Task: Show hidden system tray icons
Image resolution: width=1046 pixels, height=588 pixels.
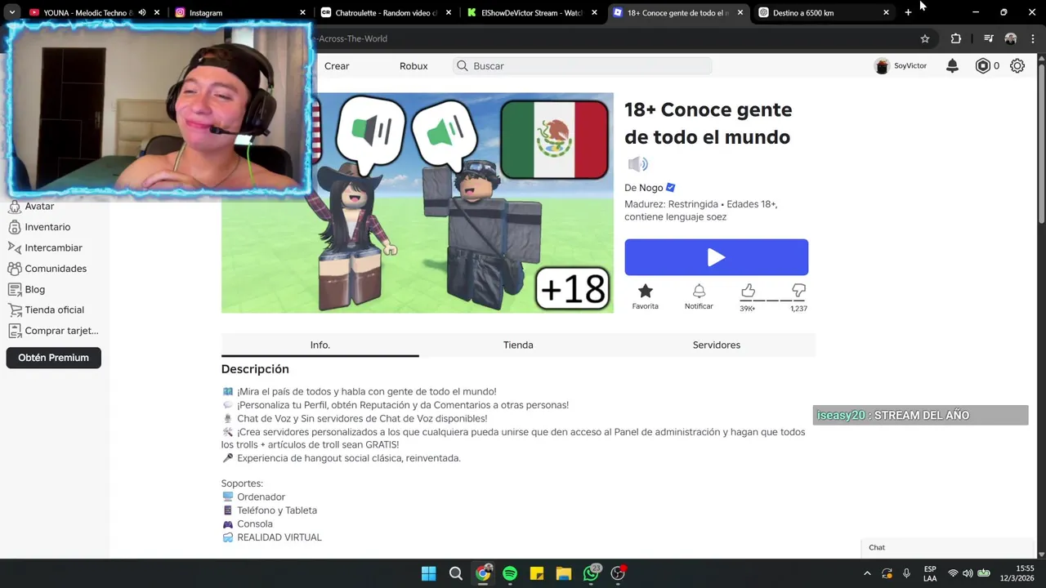Action: point(867,573)
